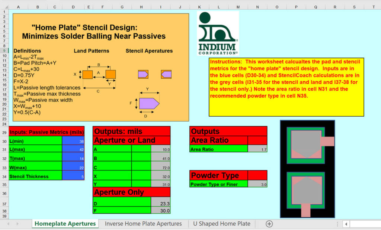Click the previous sheet navigation arrow
Image resolution: width=381 pixels, height=230 pixels.
[9, 224]
